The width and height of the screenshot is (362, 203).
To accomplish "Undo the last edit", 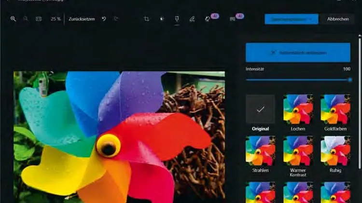I will 104,19.
